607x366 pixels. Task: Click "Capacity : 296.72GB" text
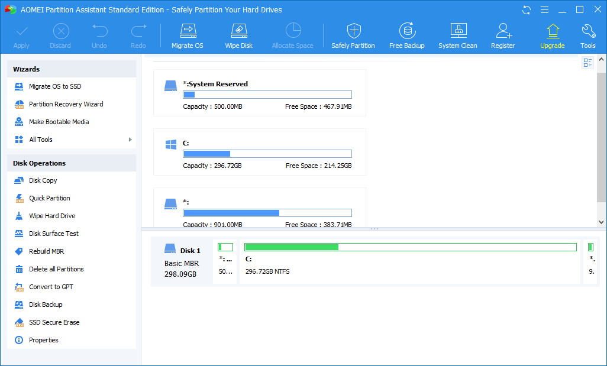point(212,166)
